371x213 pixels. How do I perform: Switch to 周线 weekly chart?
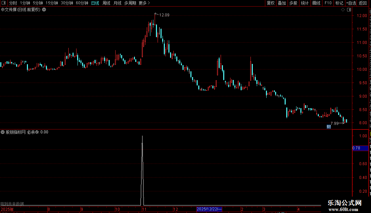click(106, 3)
